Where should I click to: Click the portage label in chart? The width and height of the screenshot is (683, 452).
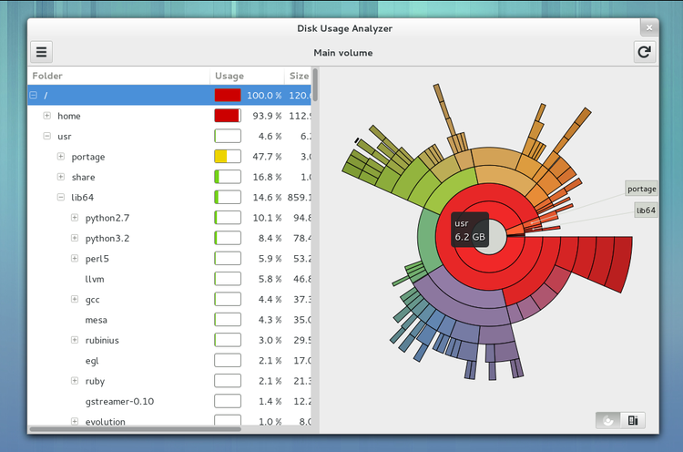pos(641,189)
